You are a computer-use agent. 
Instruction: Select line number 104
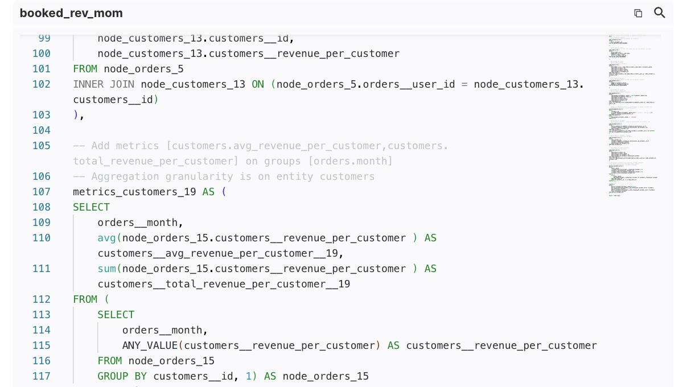coord(42,130)
